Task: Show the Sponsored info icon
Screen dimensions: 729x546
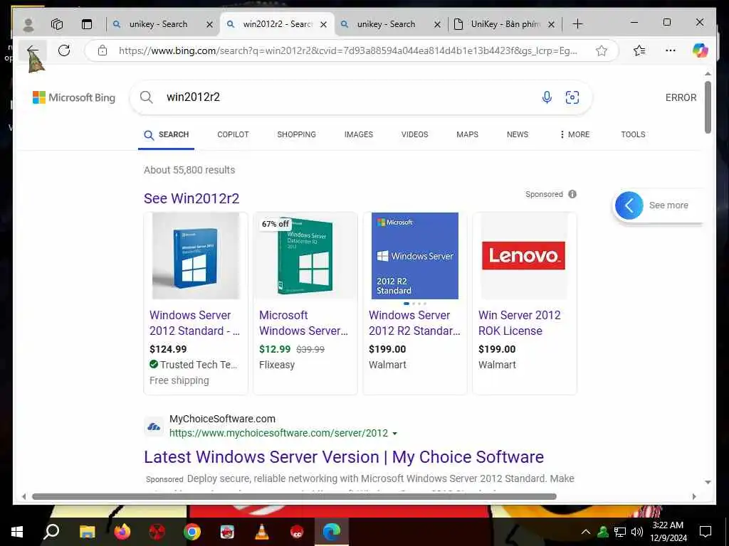Action: click(x=572, y=194)
